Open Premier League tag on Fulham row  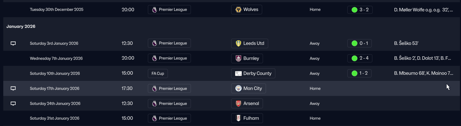pos(169,118)
